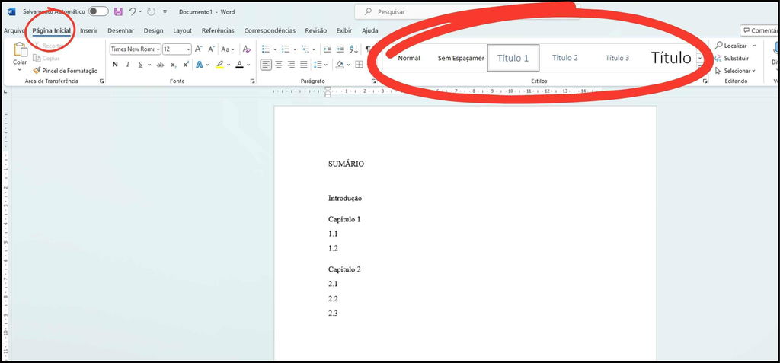Apply subscript x₂ formatting

[x=174, y=65]
